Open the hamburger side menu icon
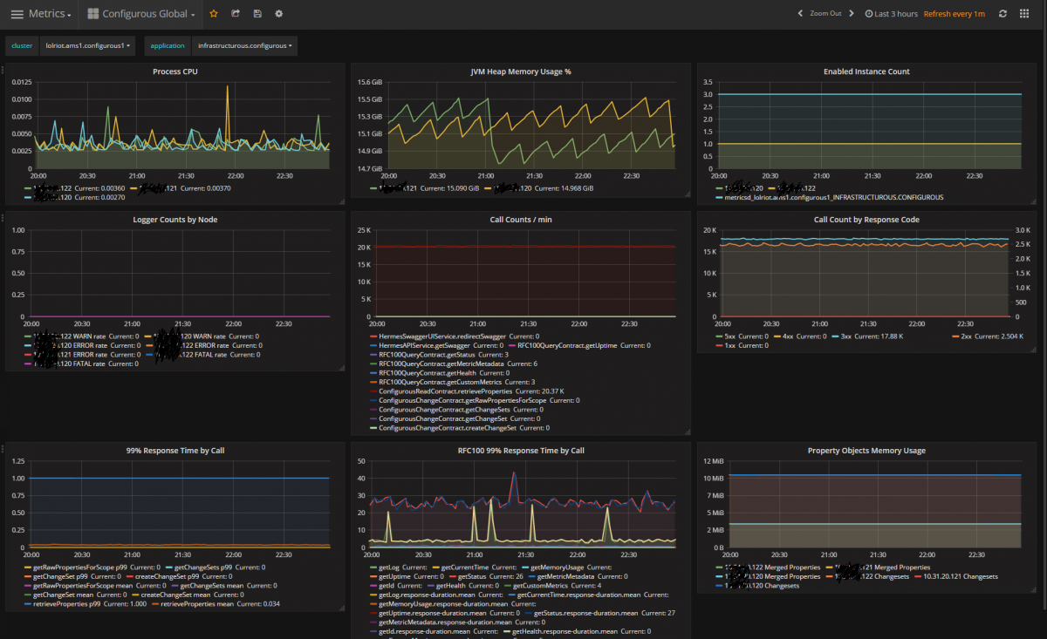The width and height of the screenshot is (1047, 639). 17,14
